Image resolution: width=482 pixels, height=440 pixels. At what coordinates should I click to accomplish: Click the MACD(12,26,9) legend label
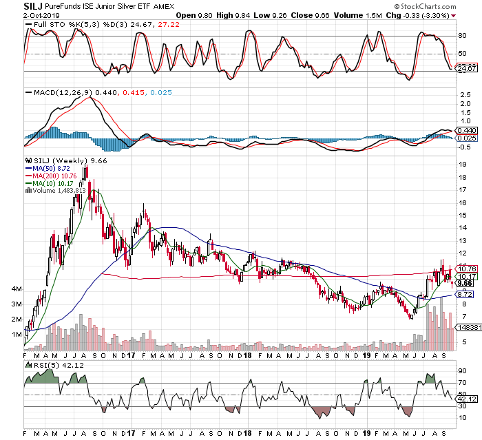(63, 92)
